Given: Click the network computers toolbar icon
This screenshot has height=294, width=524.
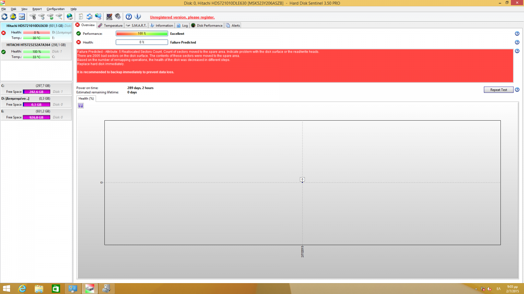Looking at the screenshot, I should tap(98, 17).
